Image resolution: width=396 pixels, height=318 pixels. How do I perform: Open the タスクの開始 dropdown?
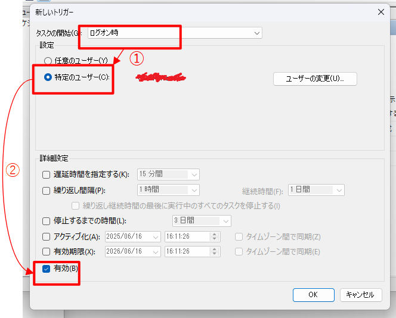175,33
